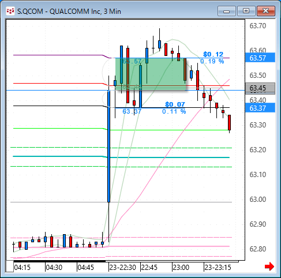281x278 pixels.
Task: Click the 23:00 time axis label
Action: click(181, 268)
